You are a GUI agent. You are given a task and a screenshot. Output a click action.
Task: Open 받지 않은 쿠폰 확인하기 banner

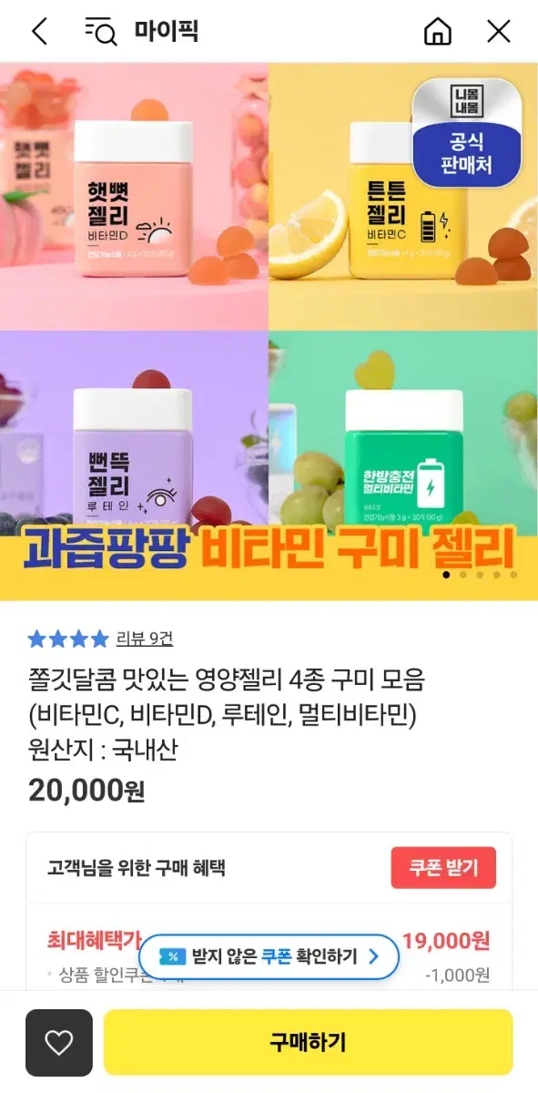coord(269,956)
